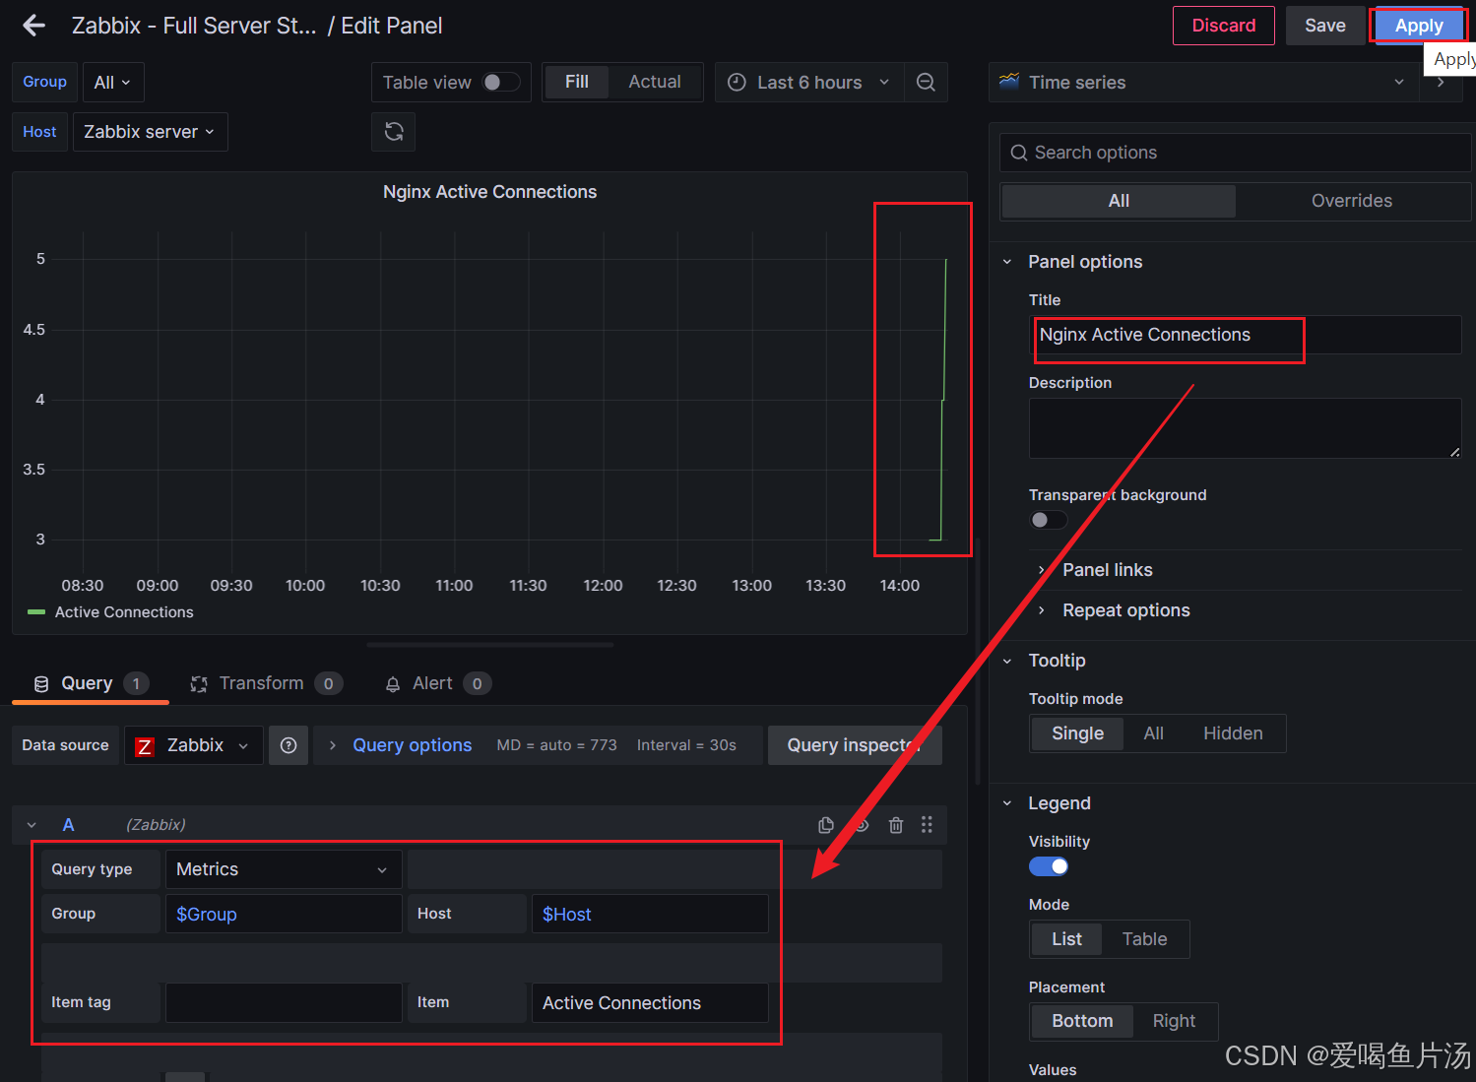
Task: Click the $Host query field
Action: pyautogui.click(x=650, y=915)
